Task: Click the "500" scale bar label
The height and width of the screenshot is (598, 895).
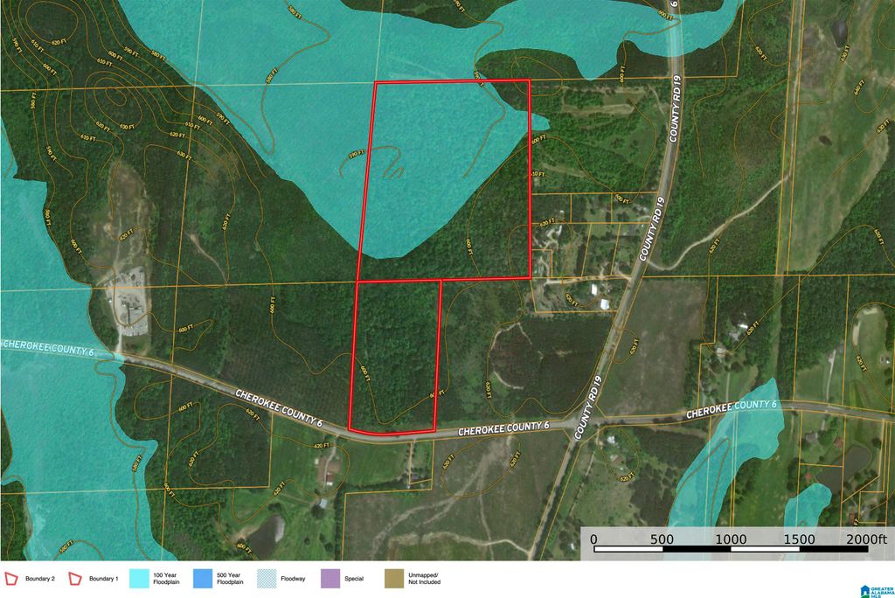Action: pyautogui.click(x=663, y=539)
